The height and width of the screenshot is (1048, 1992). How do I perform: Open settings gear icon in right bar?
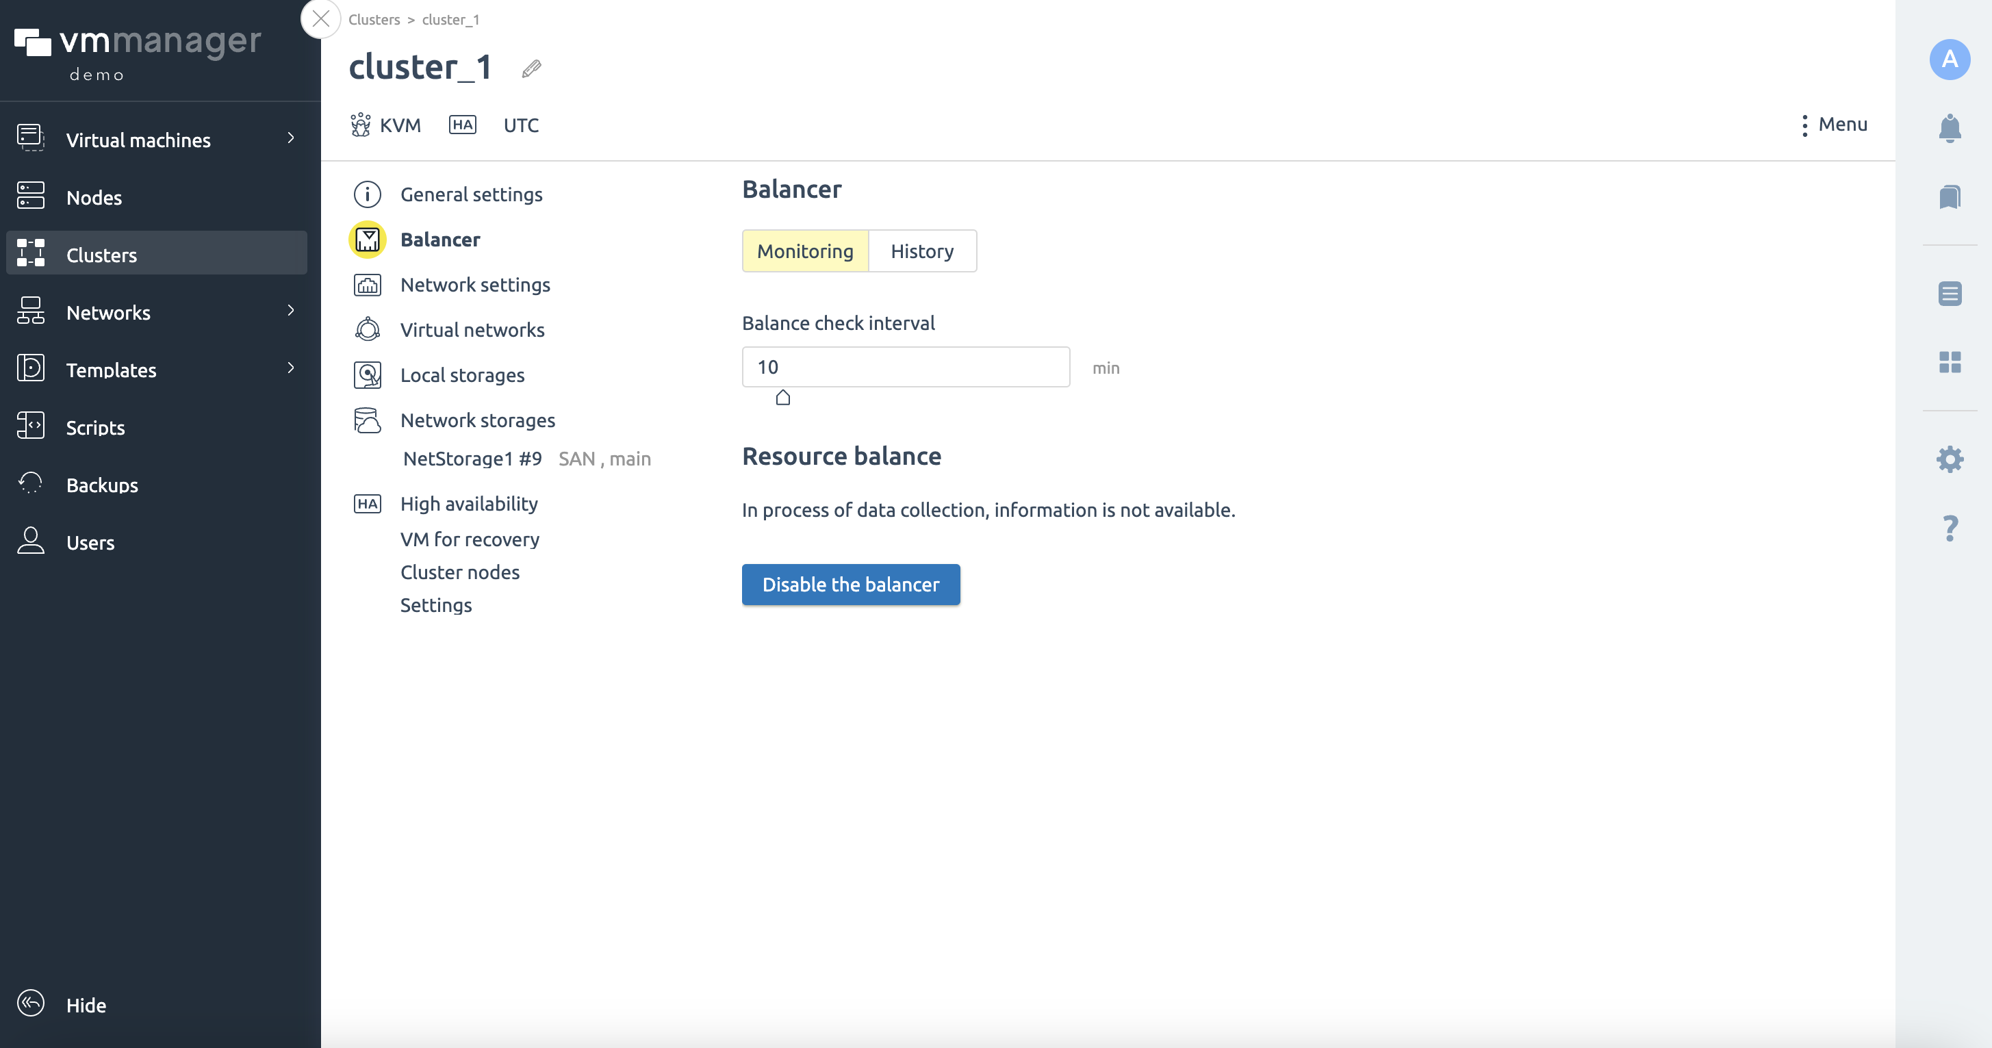(x=1950, y=459)
